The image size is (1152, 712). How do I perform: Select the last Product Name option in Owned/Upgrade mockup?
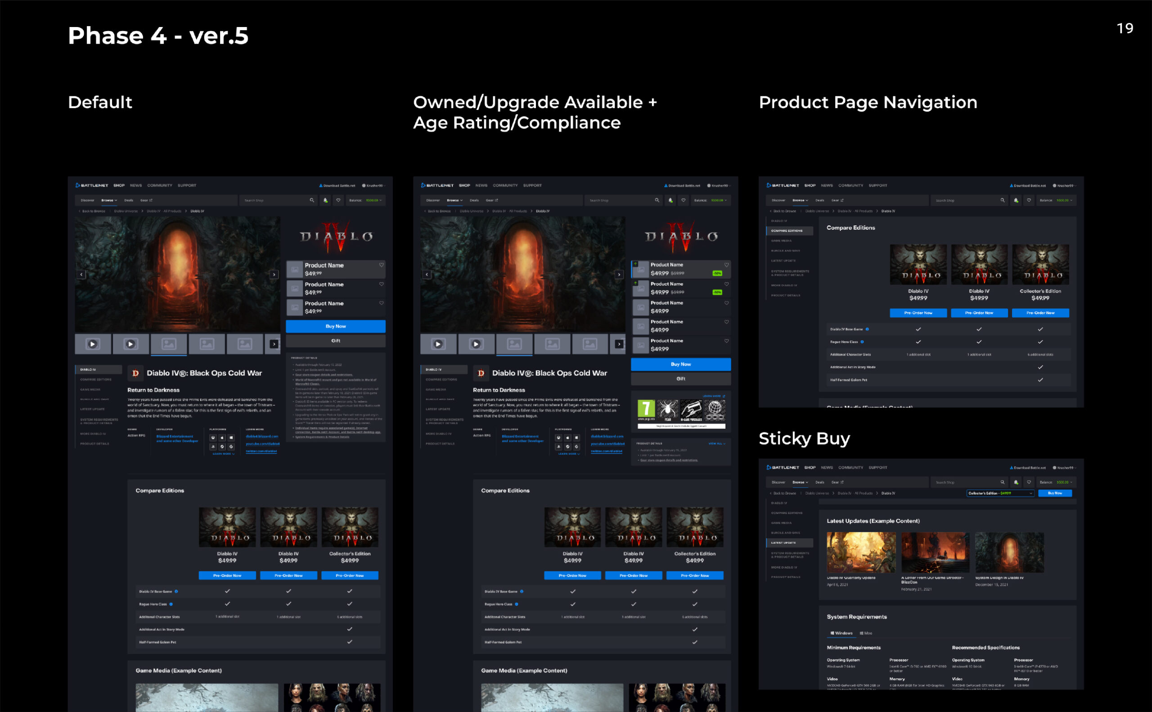tap(681, 345)
